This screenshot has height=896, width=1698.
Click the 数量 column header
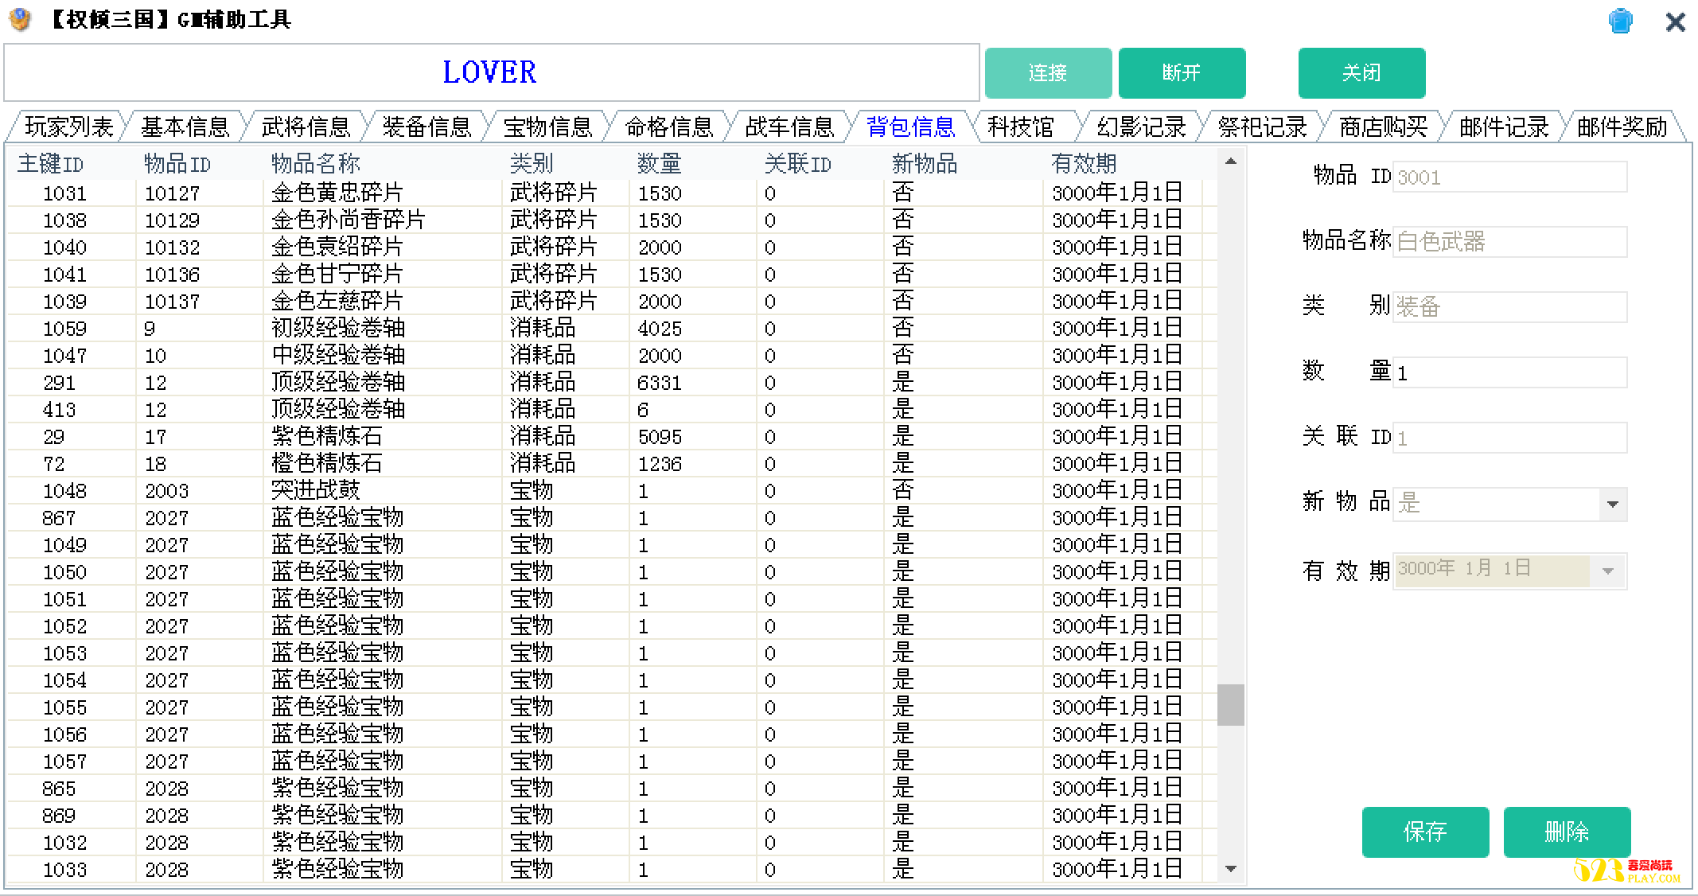692,164
